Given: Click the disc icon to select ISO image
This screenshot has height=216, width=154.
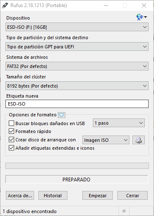Looking at the screenshot, I should pos(139,140).
